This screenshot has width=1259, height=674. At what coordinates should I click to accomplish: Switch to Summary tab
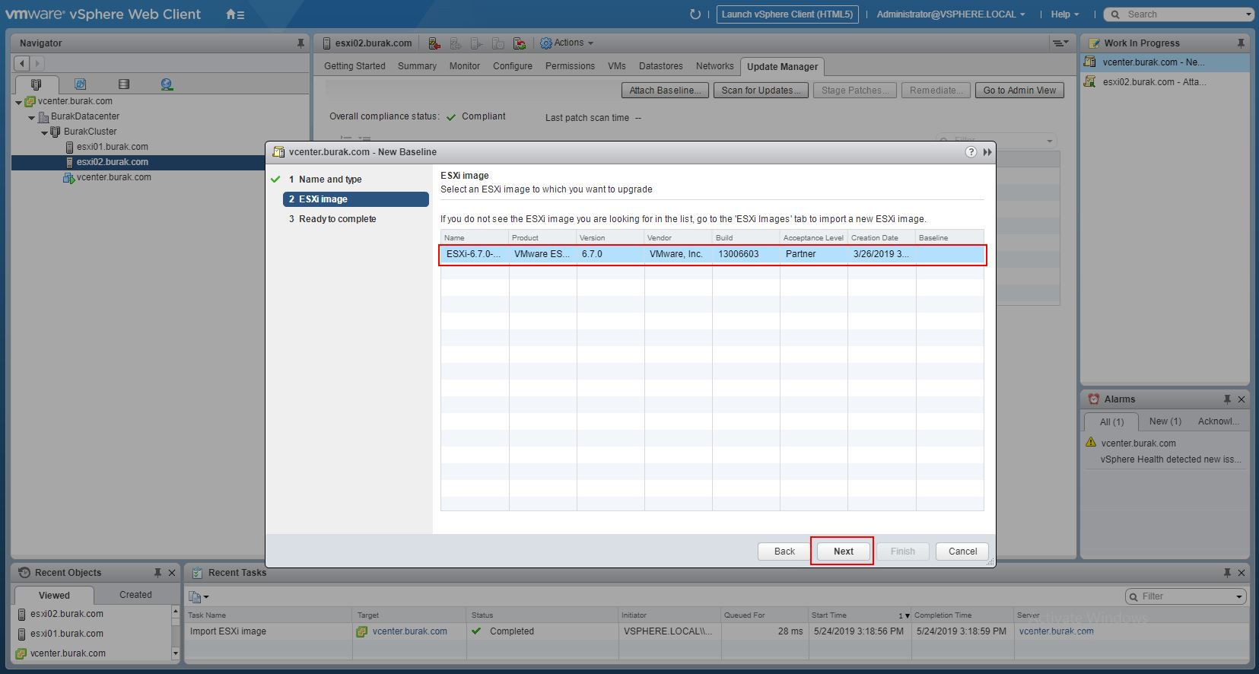[417, 66]
